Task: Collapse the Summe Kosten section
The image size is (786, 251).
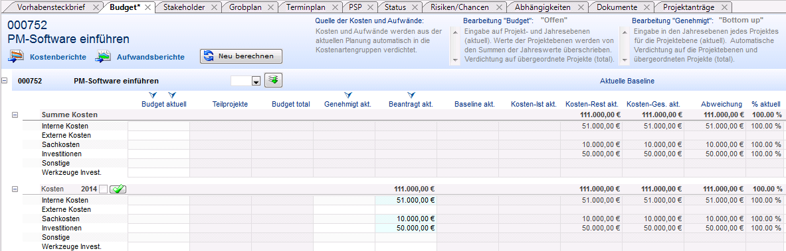Action: click(15, 115)
